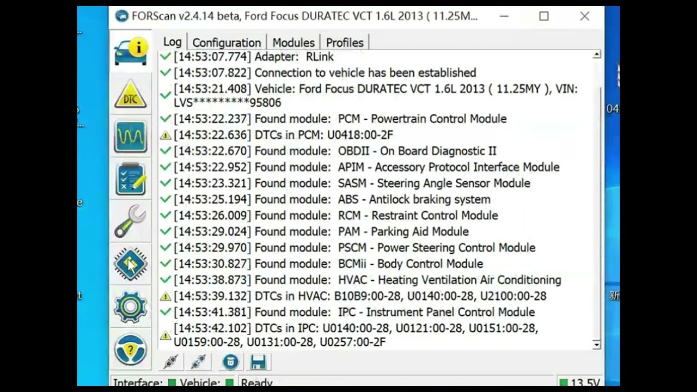Click the log scrollbar down arrow
This screenshot has height=392, width=697.
point(597,344)
